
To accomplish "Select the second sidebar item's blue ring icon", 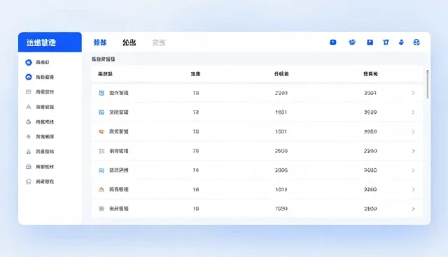I will (29, 77).
